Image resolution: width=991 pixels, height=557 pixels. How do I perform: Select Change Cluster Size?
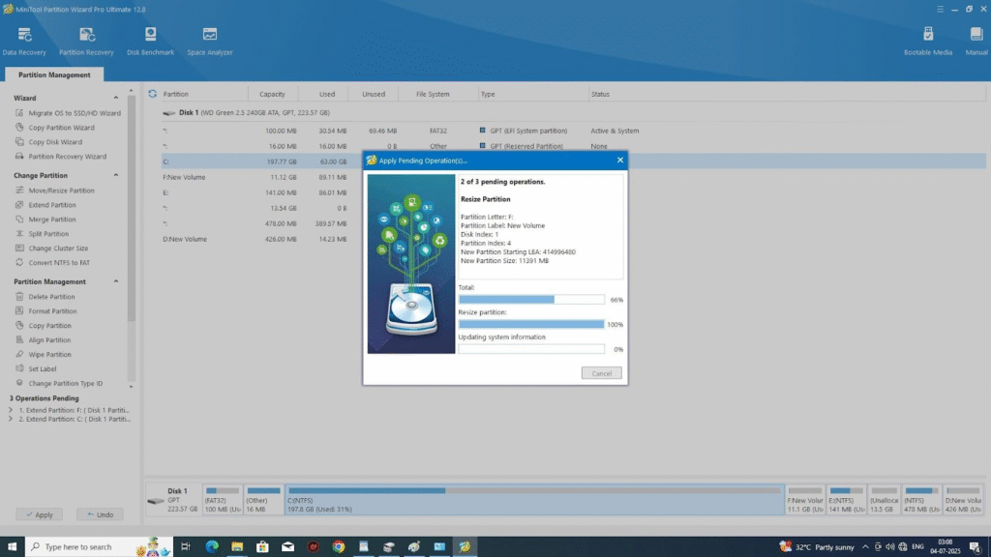pos(52,249)
